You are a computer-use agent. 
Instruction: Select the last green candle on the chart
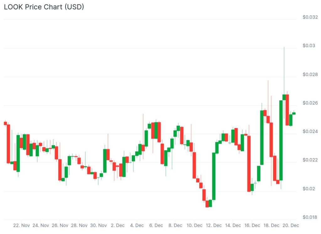(x=294, y=113)
